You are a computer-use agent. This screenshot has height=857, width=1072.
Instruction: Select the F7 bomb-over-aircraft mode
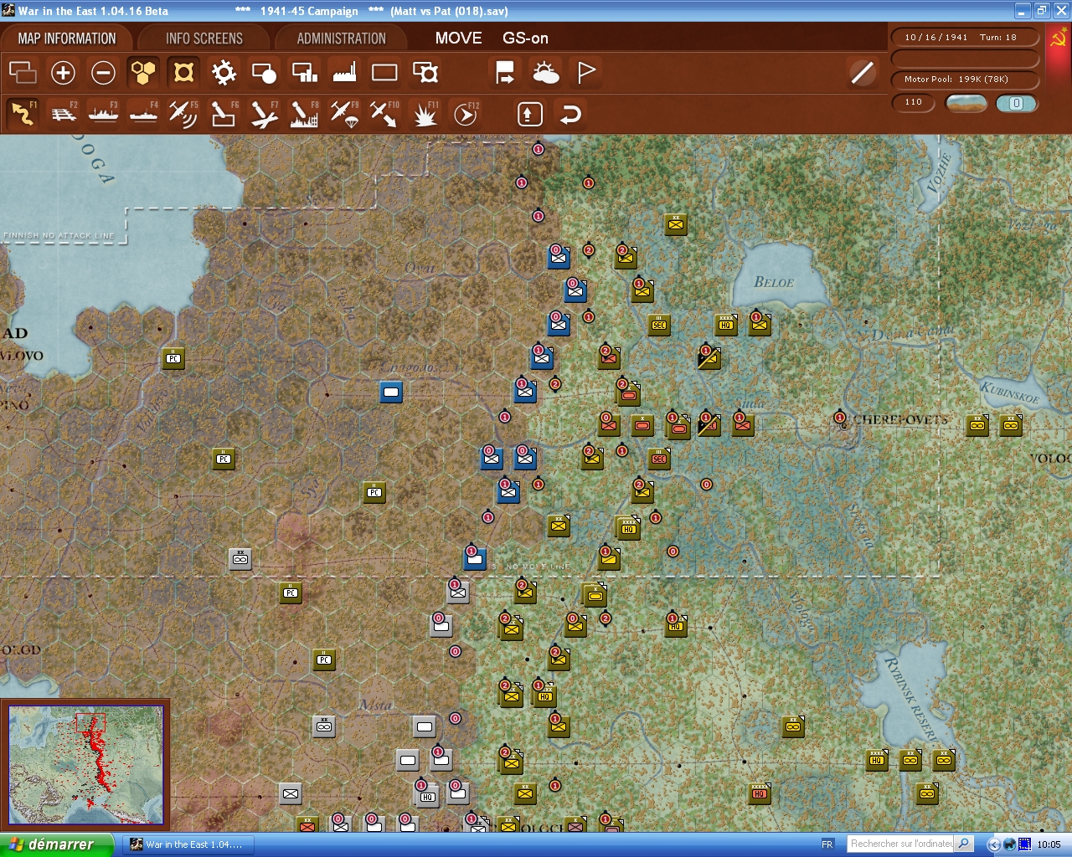(264, 114)
